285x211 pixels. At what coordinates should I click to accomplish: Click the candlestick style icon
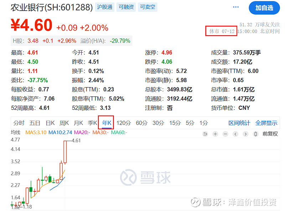point(255,134)
